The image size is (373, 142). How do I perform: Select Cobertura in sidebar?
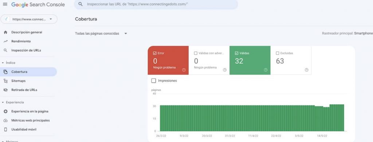[28, 72]
